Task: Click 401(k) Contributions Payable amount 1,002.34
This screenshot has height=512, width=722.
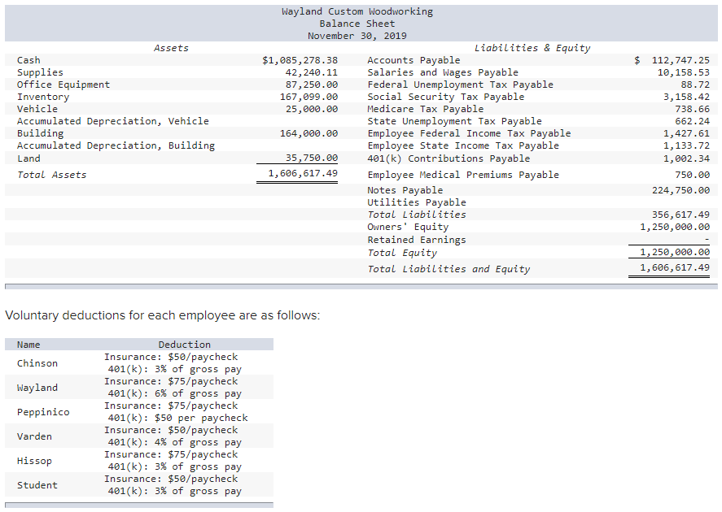Action: click(686, 158)
